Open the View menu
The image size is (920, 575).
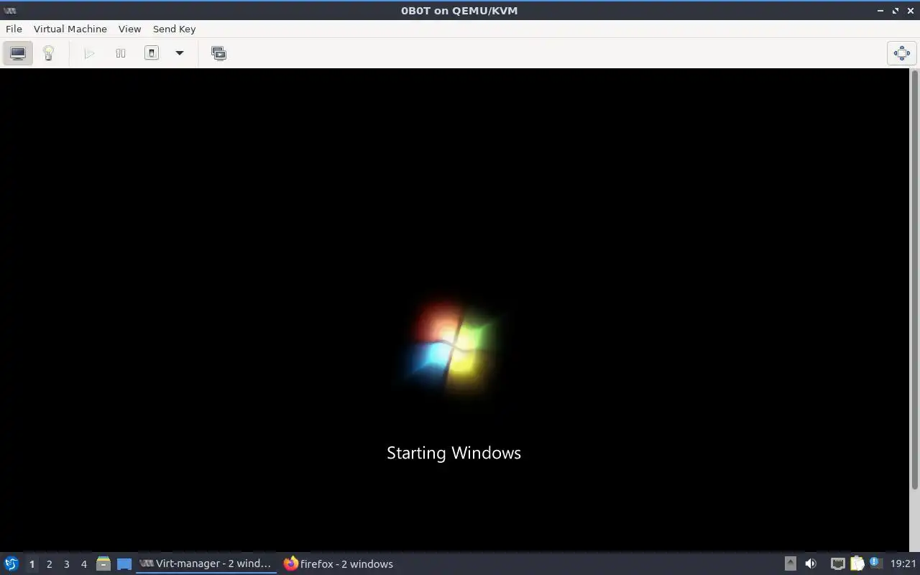[129, 29]
